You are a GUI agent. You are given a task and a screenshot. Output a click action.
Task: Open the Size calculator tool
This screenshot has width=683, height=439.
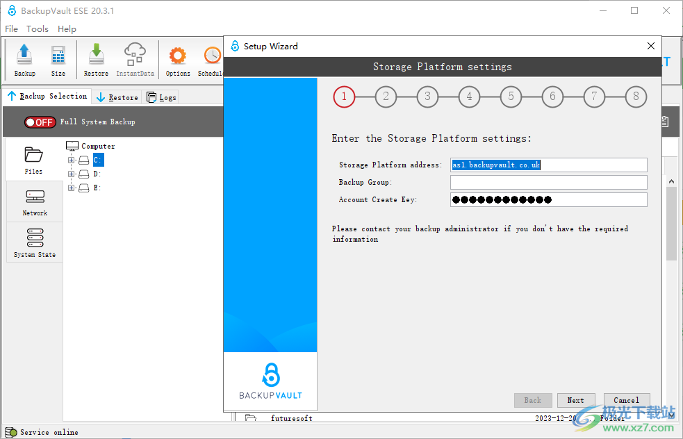point(58,59)
